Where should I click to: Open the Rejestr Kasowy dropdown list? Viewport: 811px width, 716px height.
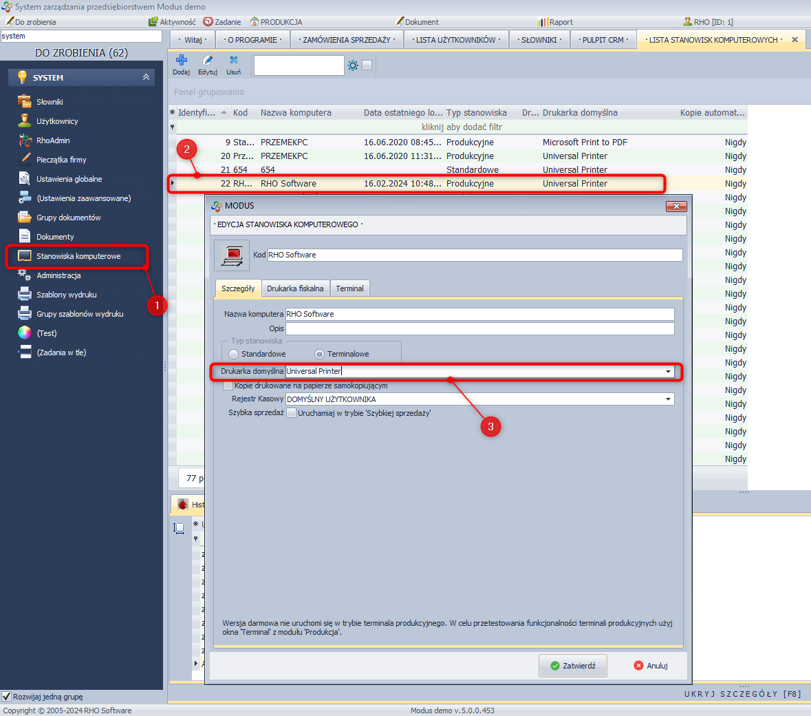tap(667, 399)
